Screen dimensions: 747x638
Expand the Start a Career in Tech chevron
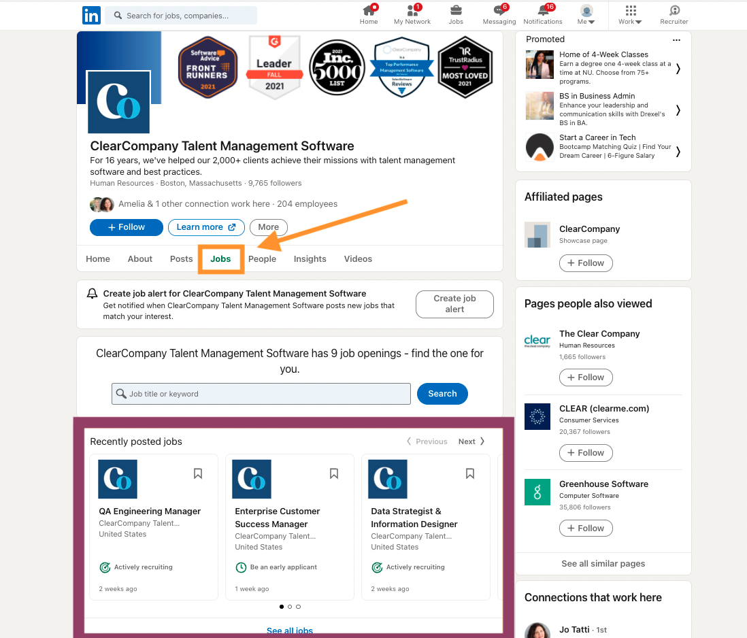(678, 152)
